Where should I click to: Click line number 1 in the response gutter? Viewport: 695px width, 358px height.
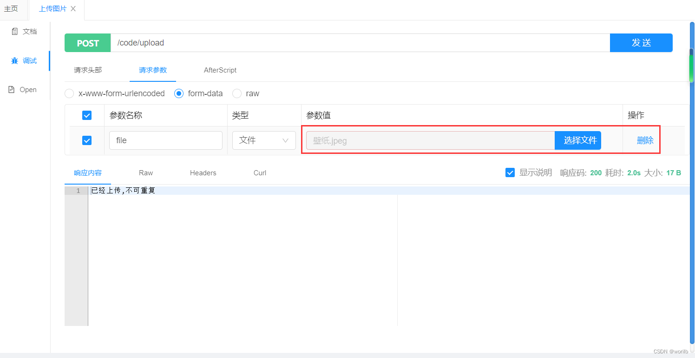coord(78,191)
